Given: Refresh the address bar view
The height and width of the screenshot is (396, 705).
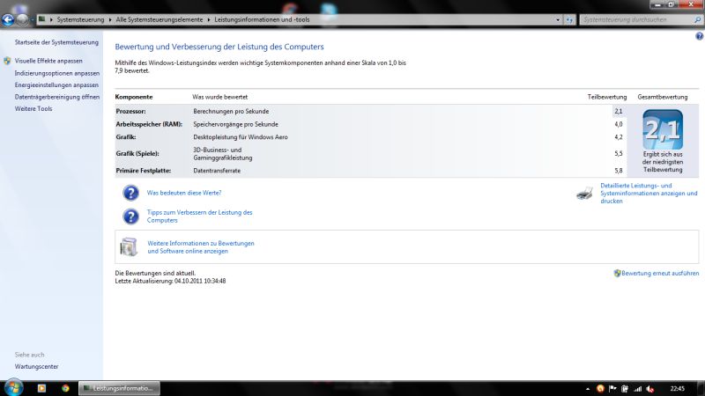Looking at the screenshot, I should 569,19.
